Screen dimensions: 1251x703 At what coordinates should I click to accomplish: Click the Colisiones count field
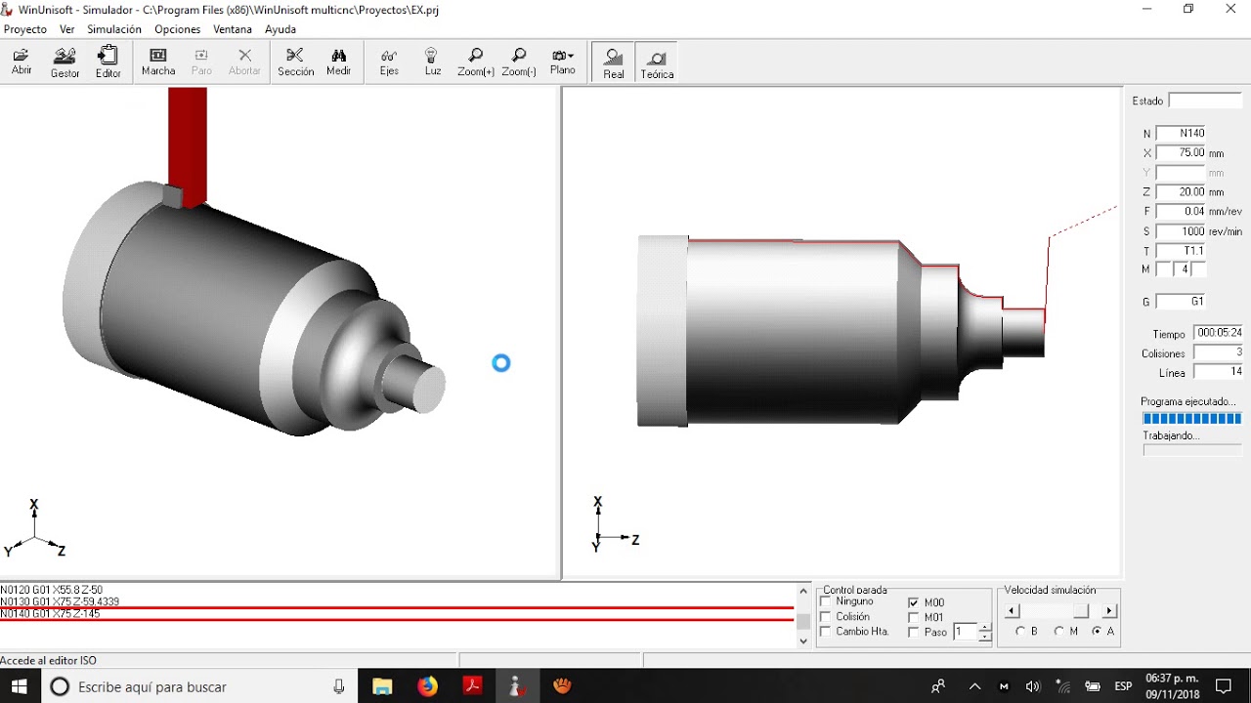coord(1219,352)
